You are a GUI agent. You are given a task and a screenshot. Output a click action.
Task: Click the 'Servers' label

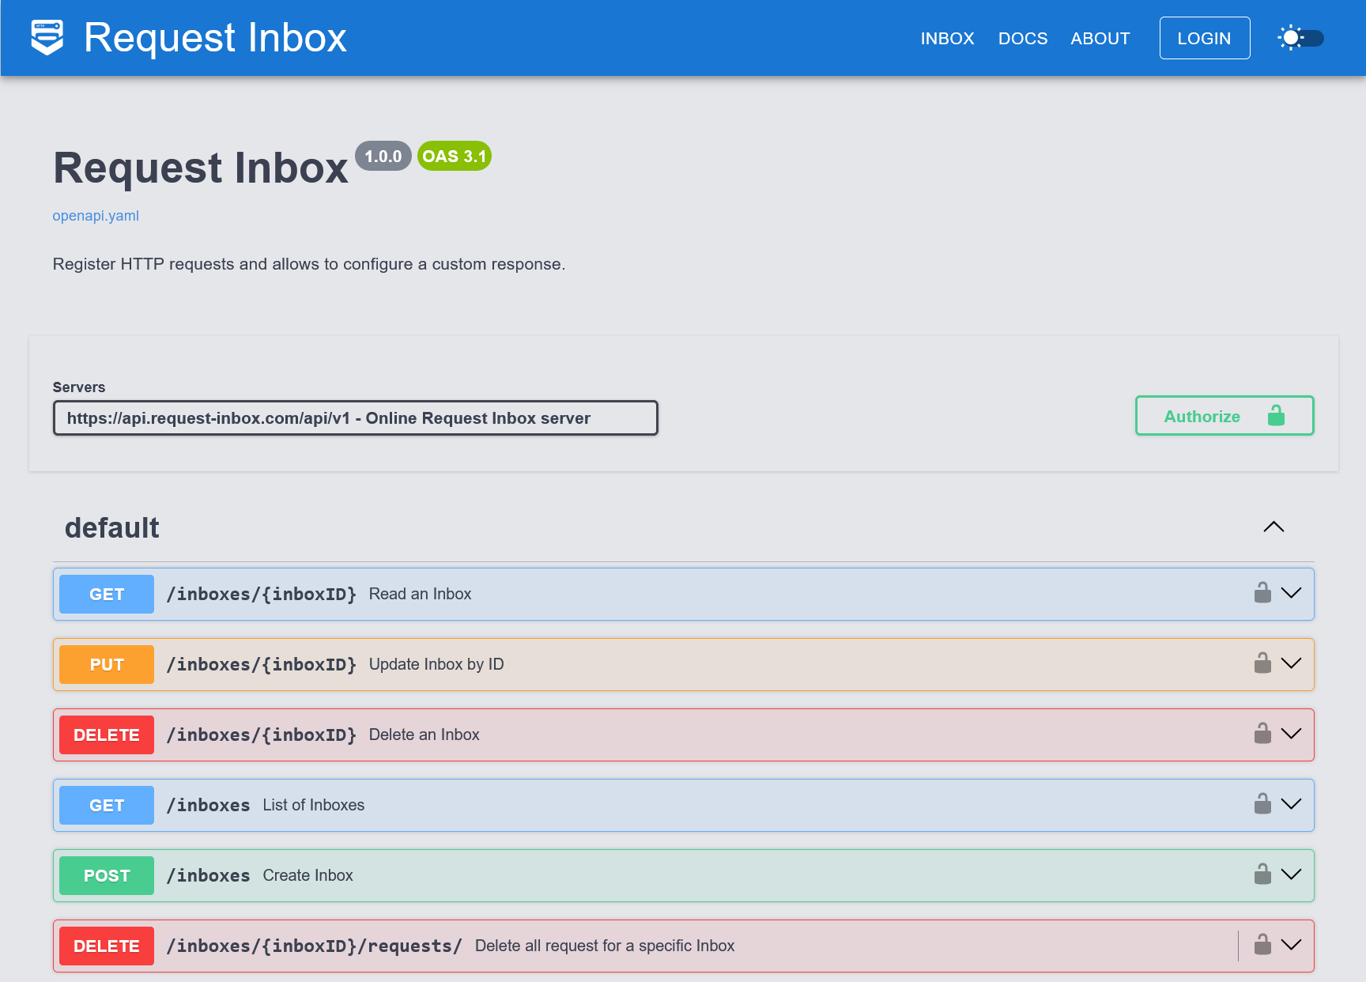[x=79, y=387]
